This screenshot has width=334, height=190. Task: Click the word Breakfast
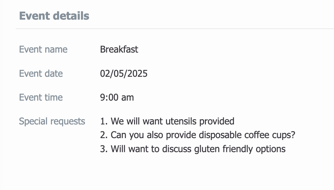119,49
